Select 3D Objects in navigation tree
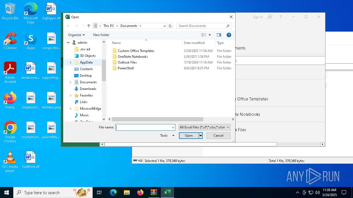353x198 pixels. pyautogui.click(x=88, y=56)
